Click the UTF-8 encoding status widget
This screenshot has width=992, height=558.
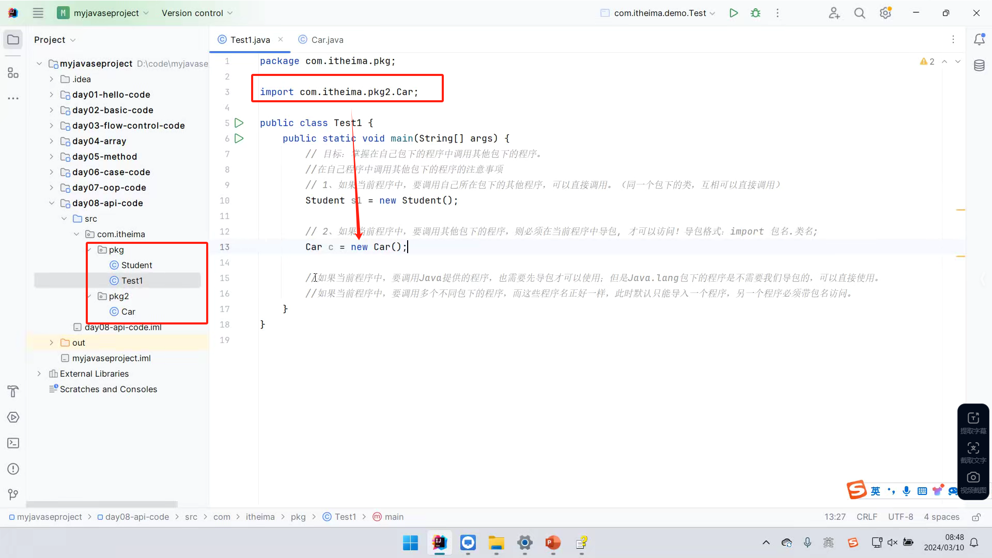(900, 517)
